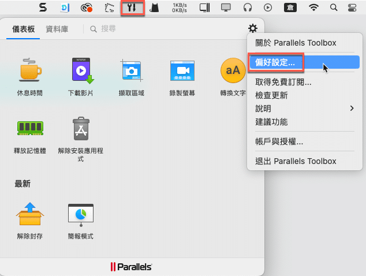This screenshot has width=366, height=276.
Task: Switch to the 儀表板 tab
Action: pos(23,29)
